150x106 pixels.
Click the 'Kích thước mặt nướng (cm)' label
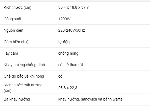(23, 88)
